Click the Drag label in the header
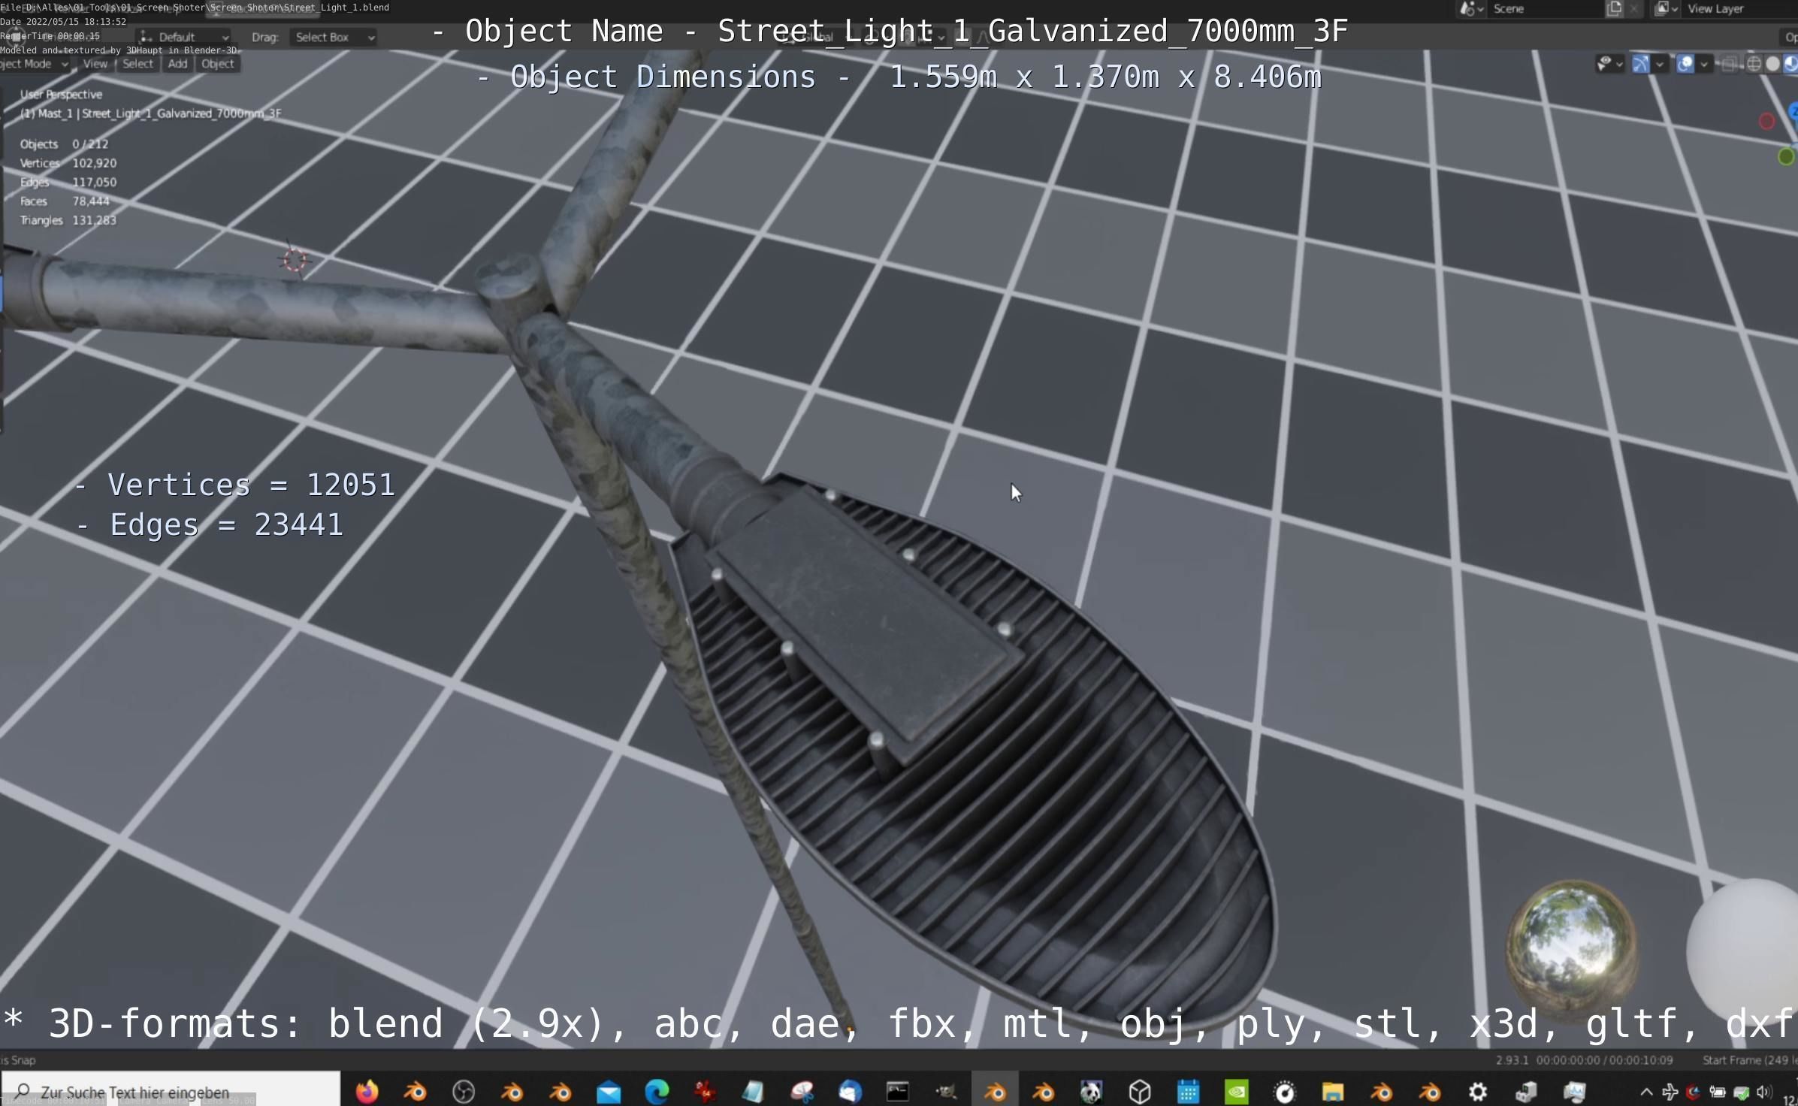1798x1106 pixels. [x=264, y=37]
